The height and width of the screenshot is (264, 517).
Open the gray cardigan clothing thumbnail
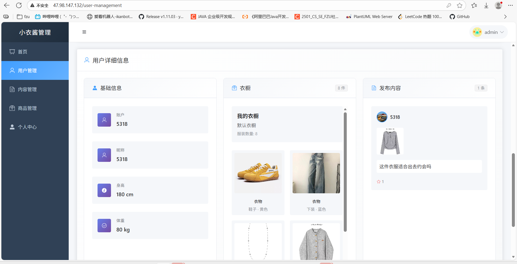tap(316, 241)
